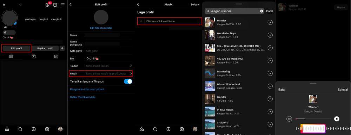This screenshot has width=351, height=135.
Task: Play preview of You Are So Wonderful
Action: [x=270, y=61]
